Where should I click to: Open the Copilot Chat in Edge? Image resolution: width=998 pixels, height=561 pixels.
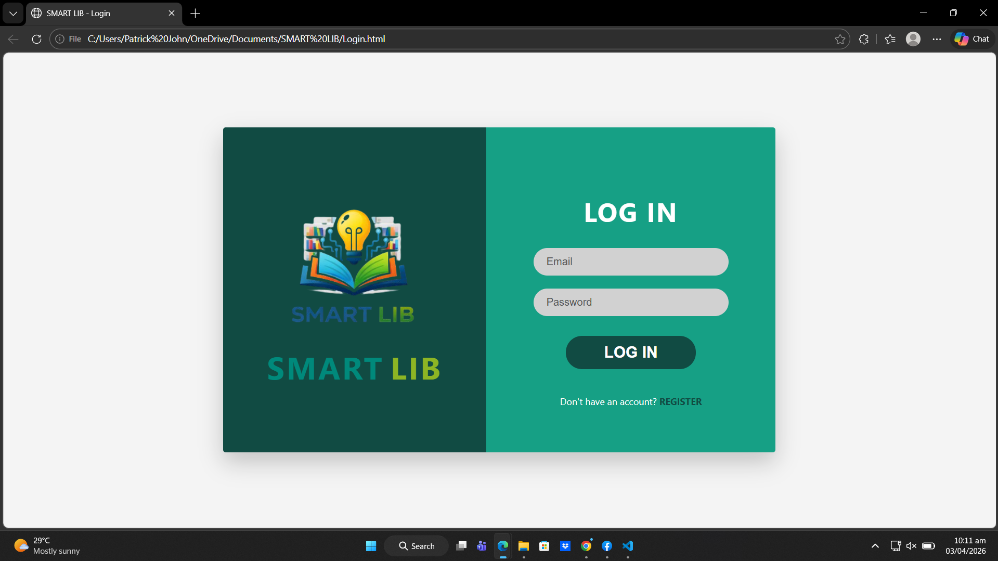coord(970,38)
